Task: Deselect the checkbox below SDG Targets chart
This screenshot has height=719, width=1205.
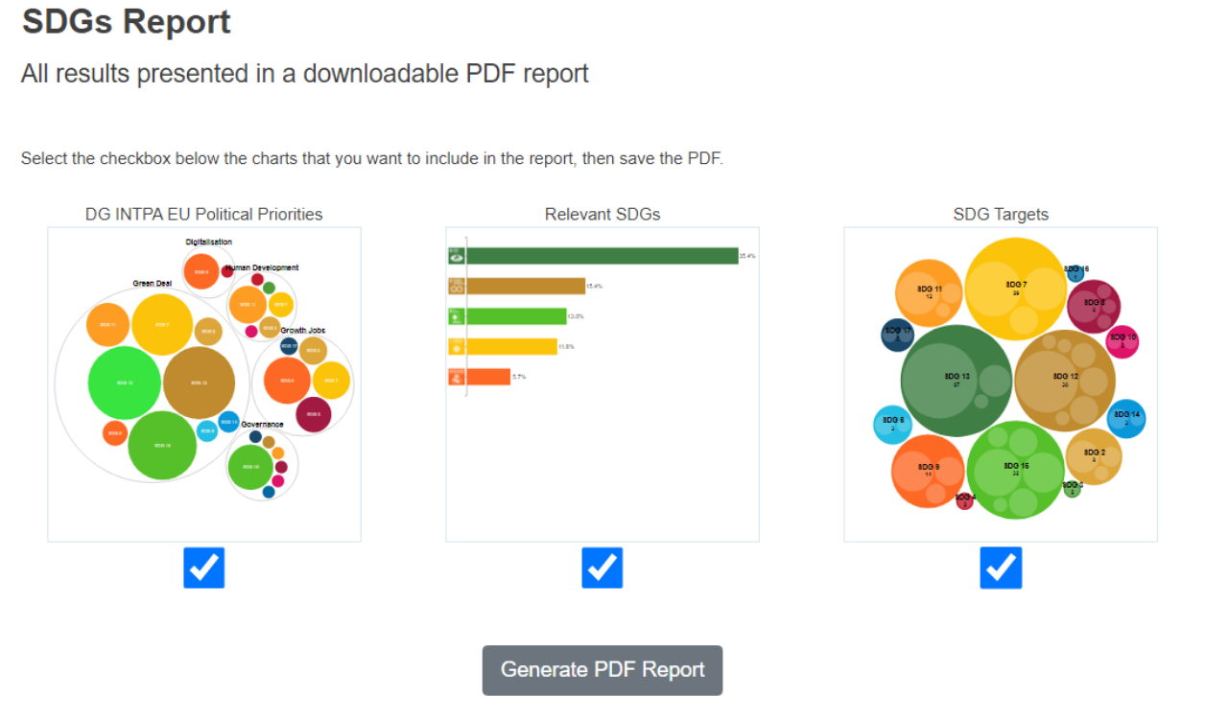Action: tap(1001, 568)
